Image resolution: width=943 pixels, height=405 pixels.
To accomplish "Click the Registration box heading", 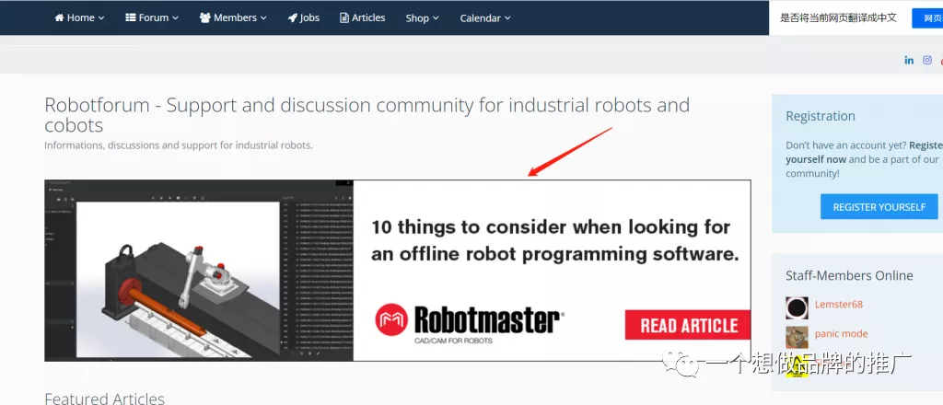I will click(821, 116).
